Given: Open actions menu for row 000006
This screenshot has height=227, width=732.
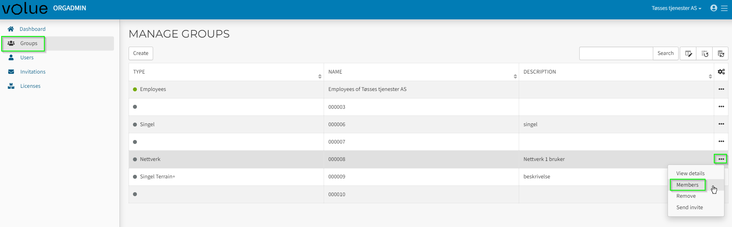Looking at the screenshot, I should [x=721, y=124].
